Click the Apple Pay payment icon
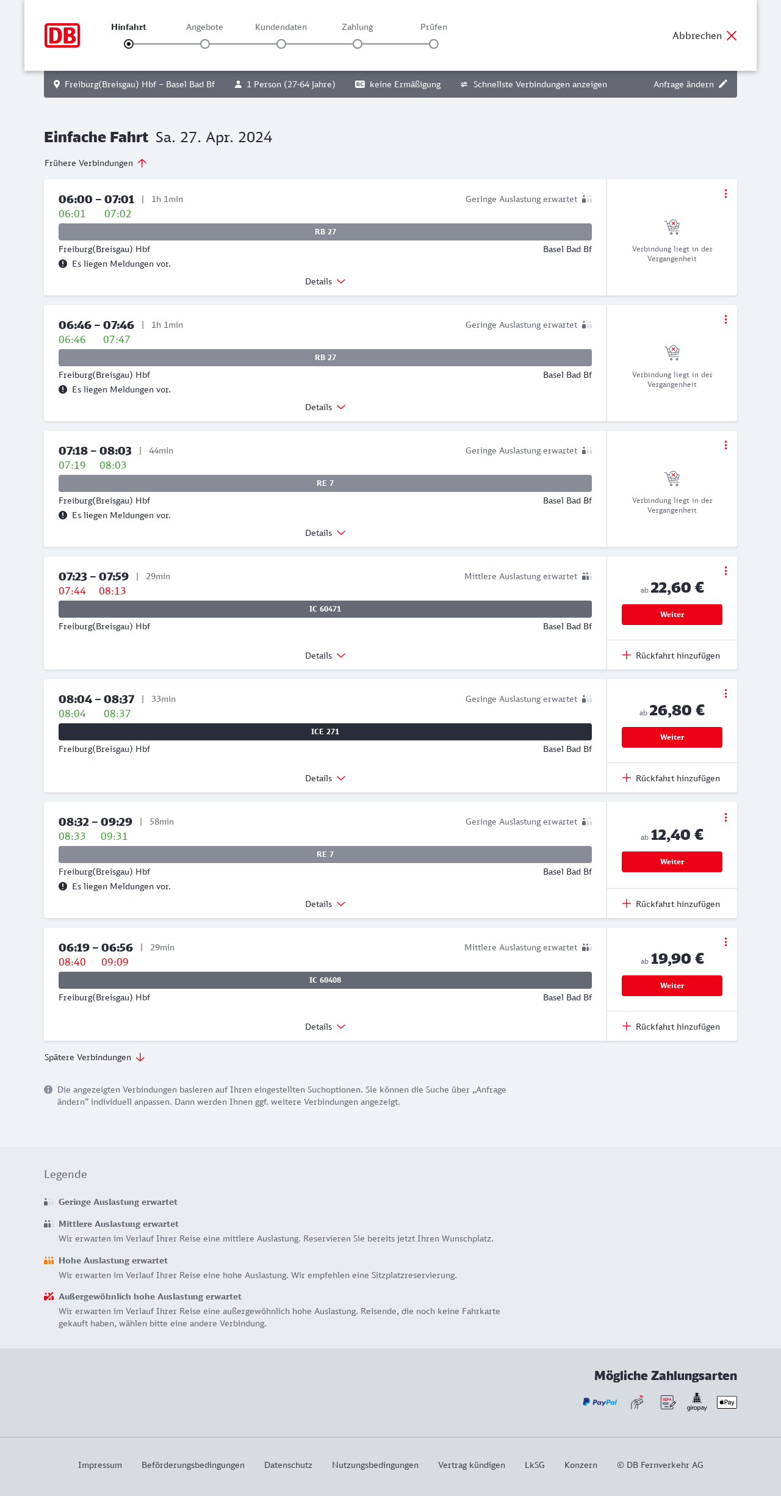781x1496 pixels. pyautogui.click(x=727, y=1402)
